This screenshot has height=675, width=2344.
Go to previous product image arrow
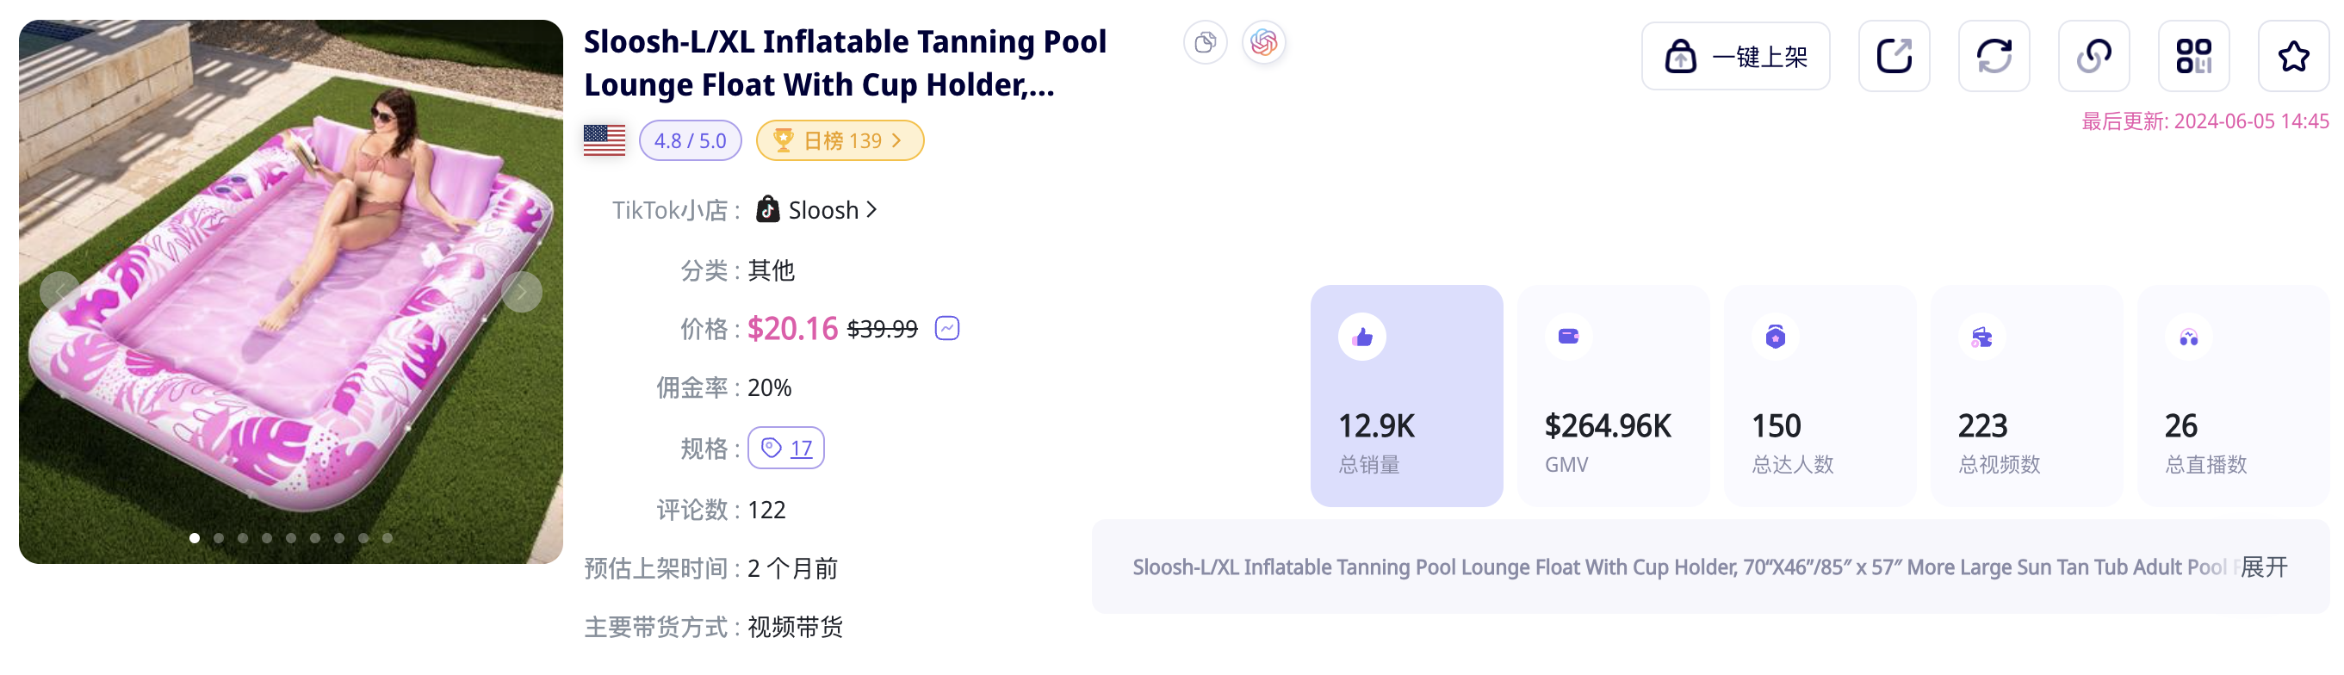click(x=60, y=292)
